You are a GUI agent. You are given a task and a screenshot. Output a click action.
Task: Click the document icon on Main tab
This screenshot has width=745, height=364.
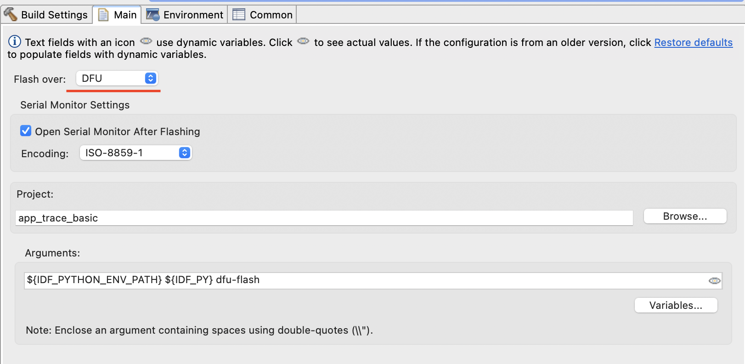pos(103,15)
